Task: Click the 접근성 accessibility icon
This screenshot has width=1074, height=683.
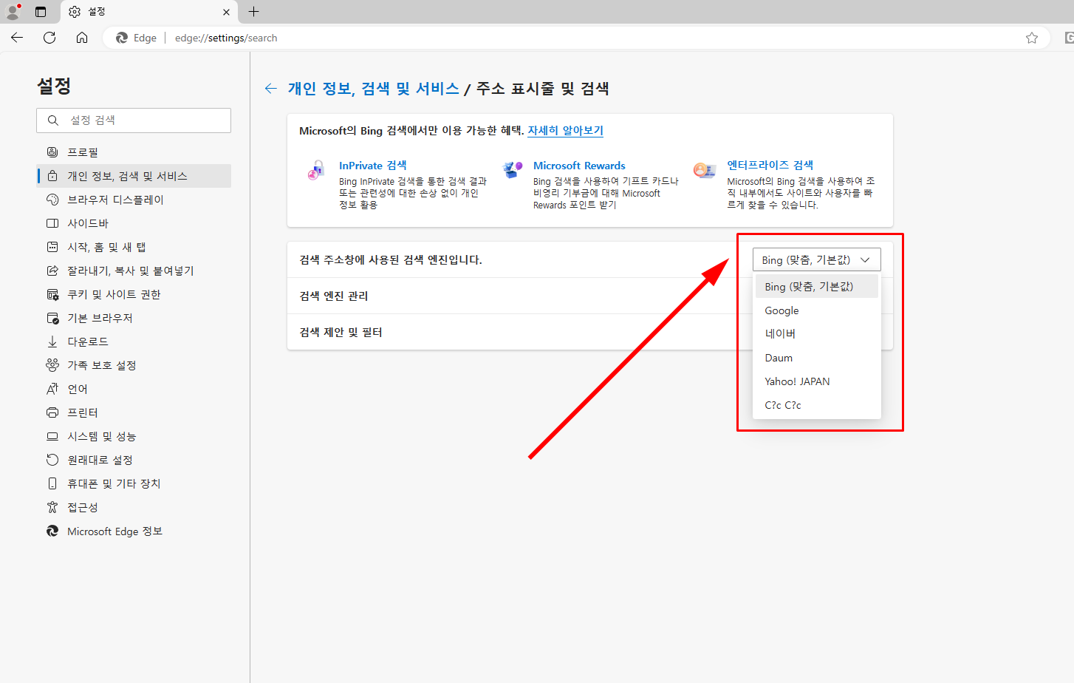Action: (52, 507)
